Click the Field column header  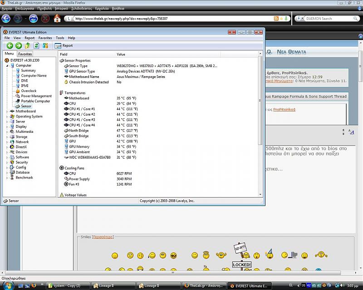[86, 54]
